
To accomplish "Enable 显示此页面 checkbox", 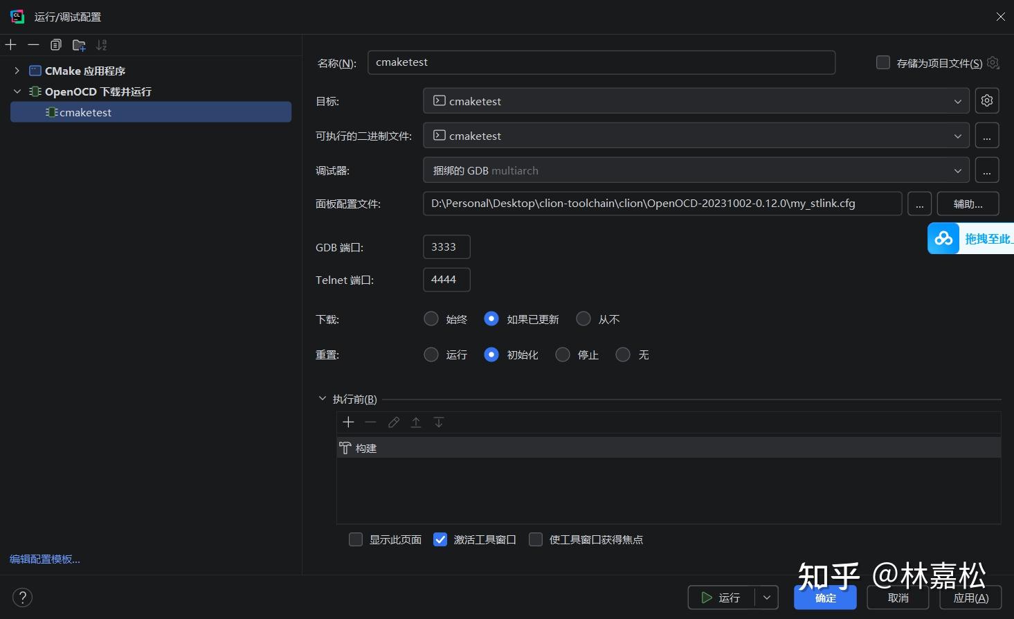I will click(356, 539).
